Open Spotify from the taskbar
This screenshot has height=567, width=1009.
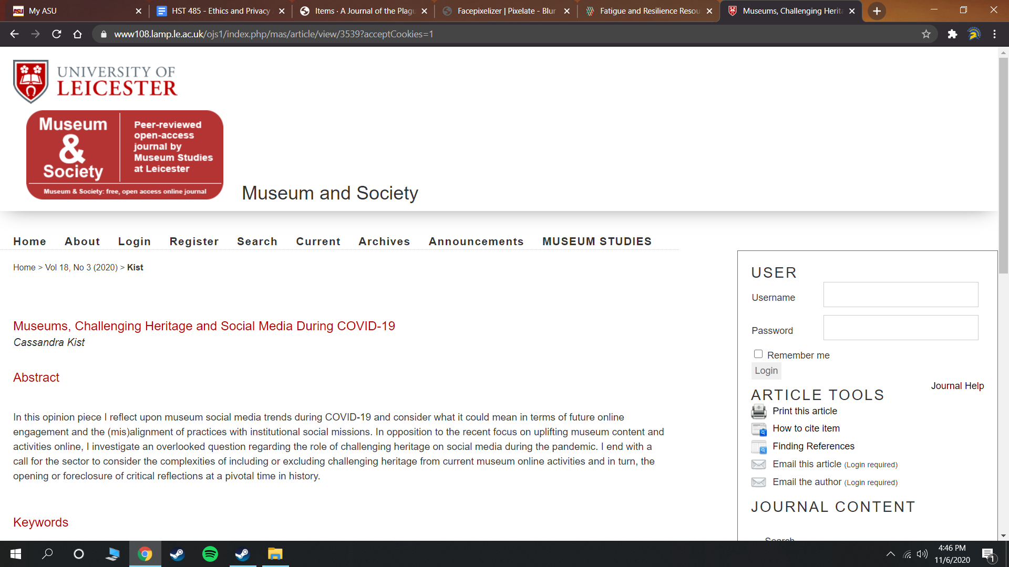(210, 554)
